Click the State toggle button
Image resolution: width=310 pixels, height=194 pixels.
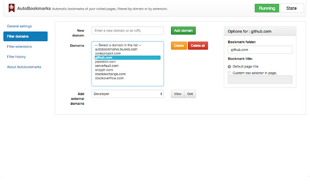292,8
